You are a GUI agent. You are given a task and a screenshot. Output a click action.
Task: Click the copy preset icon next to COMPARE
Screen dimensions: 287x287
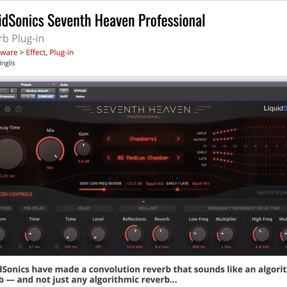coord(33,96)
